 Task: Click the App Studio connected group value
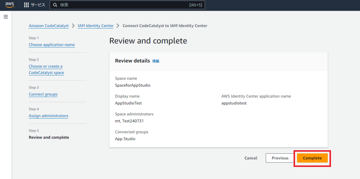click(125, 139)
